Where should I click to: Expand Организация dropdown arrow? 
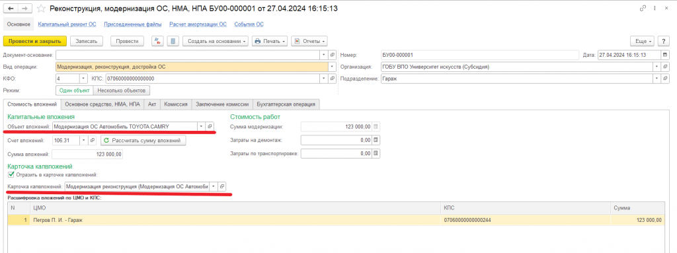(x=657, y=67)
